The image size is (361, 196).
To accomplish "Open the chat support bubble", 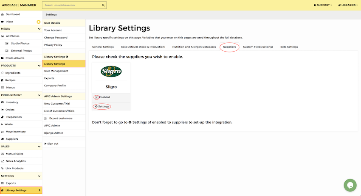I will pos(350,185).
